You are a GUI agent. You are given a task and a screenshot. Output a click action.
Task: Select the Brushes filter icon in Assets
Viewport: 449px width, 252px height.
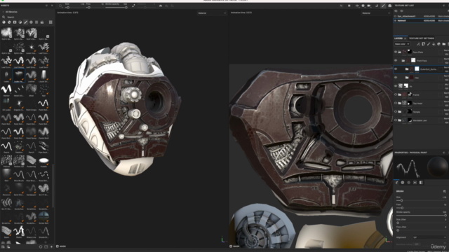(26, 22)
